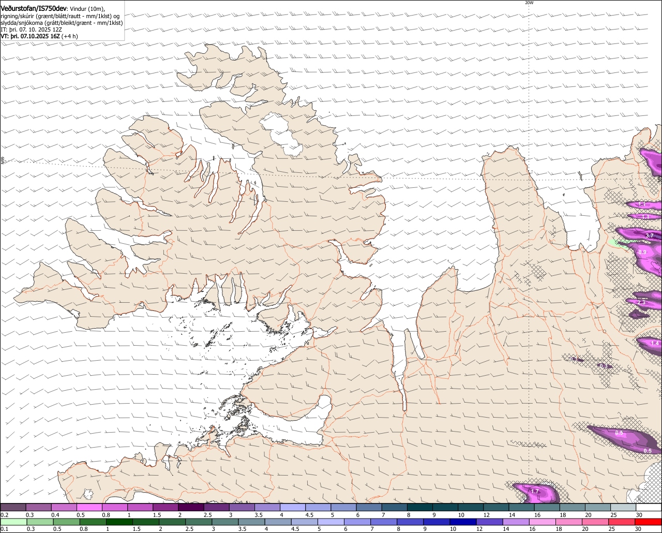Viewport: 662px width, 533px height.
Task: Click the 0.9 precipitation value on the map
Action: click(x=642, y=252)
